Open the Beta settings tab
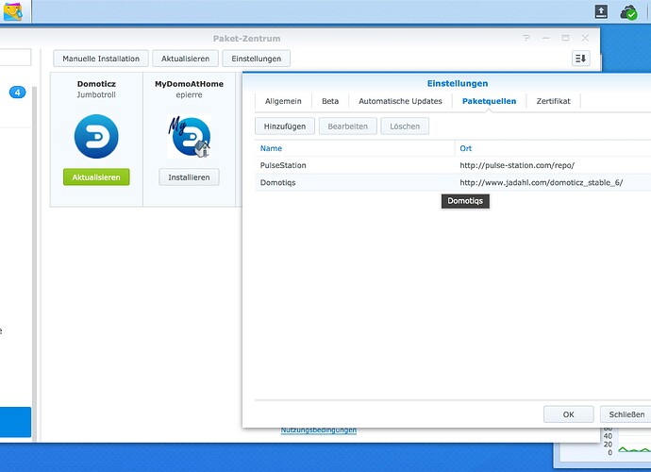 329,101
